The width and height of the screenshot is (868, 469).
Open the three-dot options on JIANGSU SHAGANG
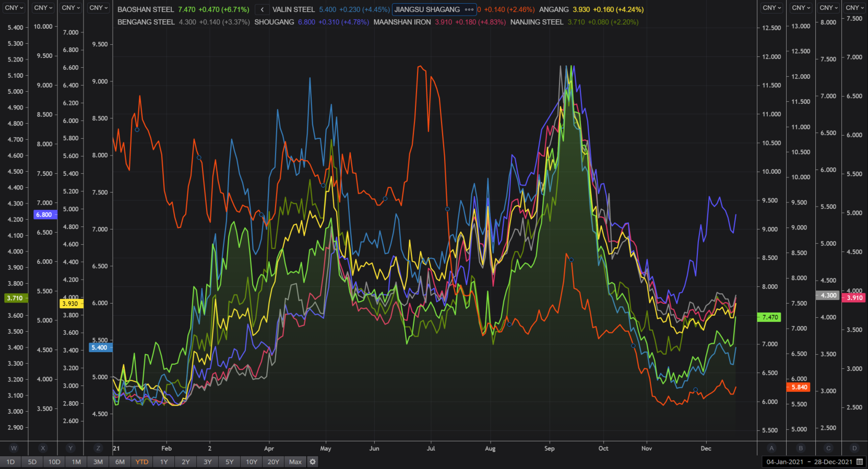[x=469, y=9]
